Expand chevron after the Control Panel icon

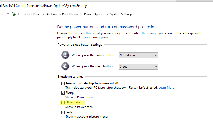click(x=19, y=14)
